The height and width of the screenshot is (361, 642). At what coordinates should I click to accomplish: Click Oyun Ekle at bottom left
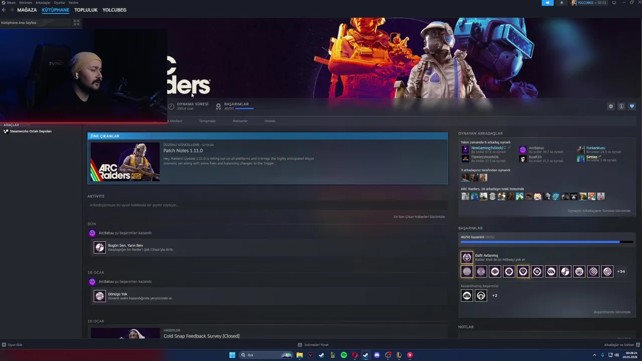coord(12,345)
